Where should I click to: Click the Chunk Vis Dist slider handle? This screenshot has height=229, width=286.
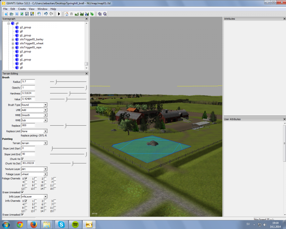[x=73, y=164]
